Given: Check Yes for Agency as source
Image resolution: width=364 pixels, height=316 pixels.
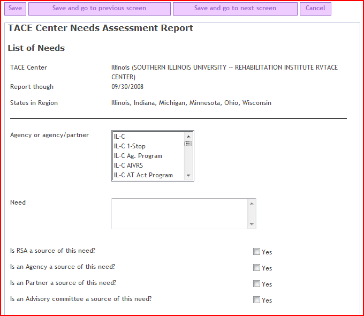Looking at the screenshot, I should pyautogui.click(x=256, y=268).
